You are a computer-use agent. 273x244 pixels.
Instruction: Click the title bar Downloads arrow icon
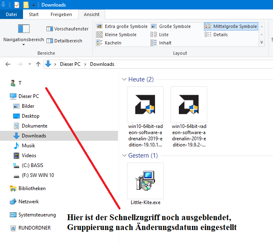pos(3,5)
